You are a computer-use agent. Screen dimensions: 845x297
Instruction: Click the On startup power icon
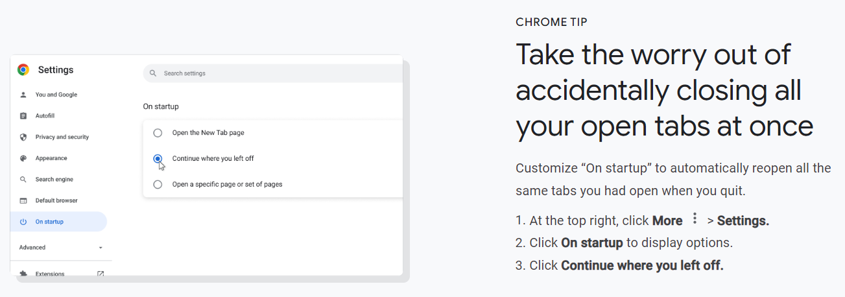pyautogui.click(x=23, y=222)
